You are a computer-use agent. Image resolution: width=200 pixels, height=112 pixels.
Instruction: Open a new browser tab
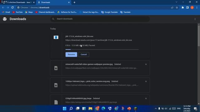[x=74, y=2]
